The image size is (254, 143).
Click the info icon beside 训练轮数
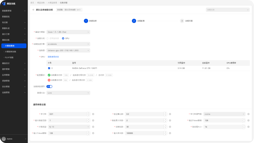coord(169,127)
